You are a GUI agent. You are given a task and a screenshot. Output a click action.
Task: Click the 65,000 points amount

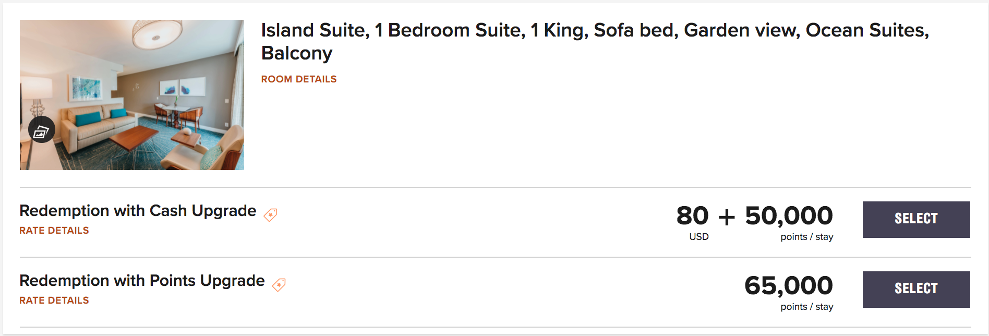pos(789,286)
